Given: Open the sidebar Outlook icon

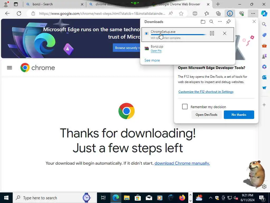Looking at the screenshot, I should tap(264, 77).
